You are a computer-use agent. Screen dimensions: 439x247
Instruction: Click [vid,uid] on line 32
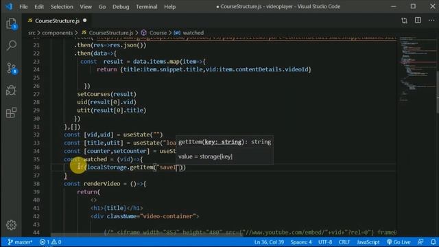point(99,134)
